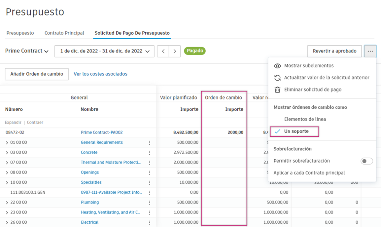Screen dimensions: 381x227
Task: Open row menu for Specialties
Action: pos(150,182)
